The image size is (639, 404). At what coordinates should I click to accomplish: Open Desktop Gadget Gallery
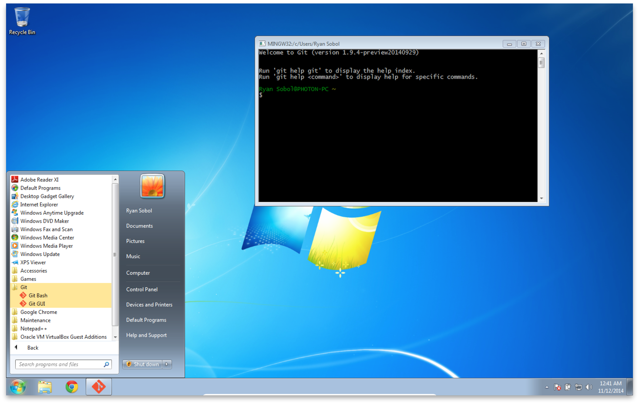click(61, 196)
